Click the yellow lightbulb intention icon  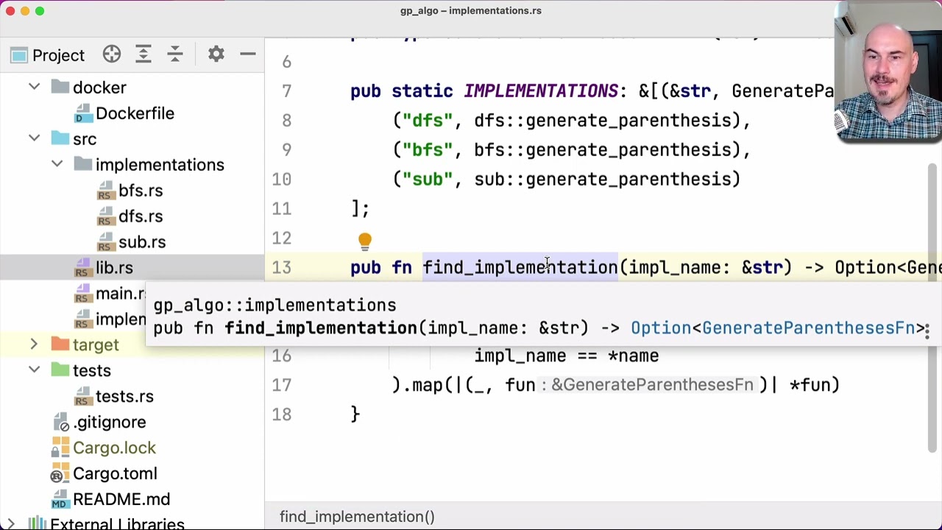coord(365,240)
